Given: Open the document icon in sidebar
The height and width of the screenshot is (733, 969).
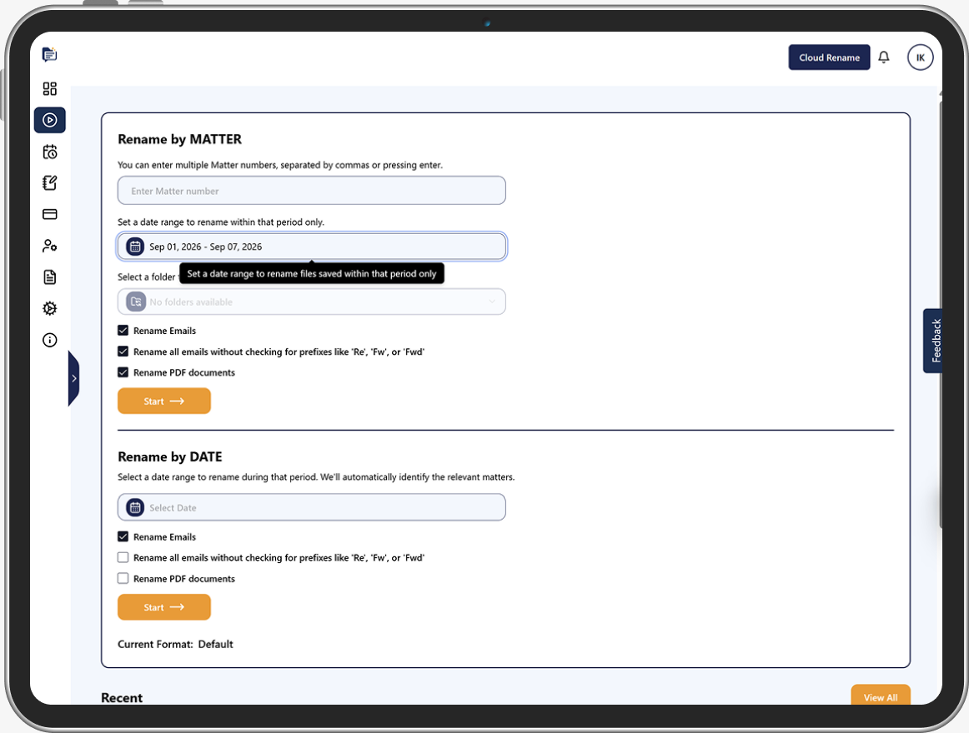Looking at the screenshot, I should (x=49, y=277).
